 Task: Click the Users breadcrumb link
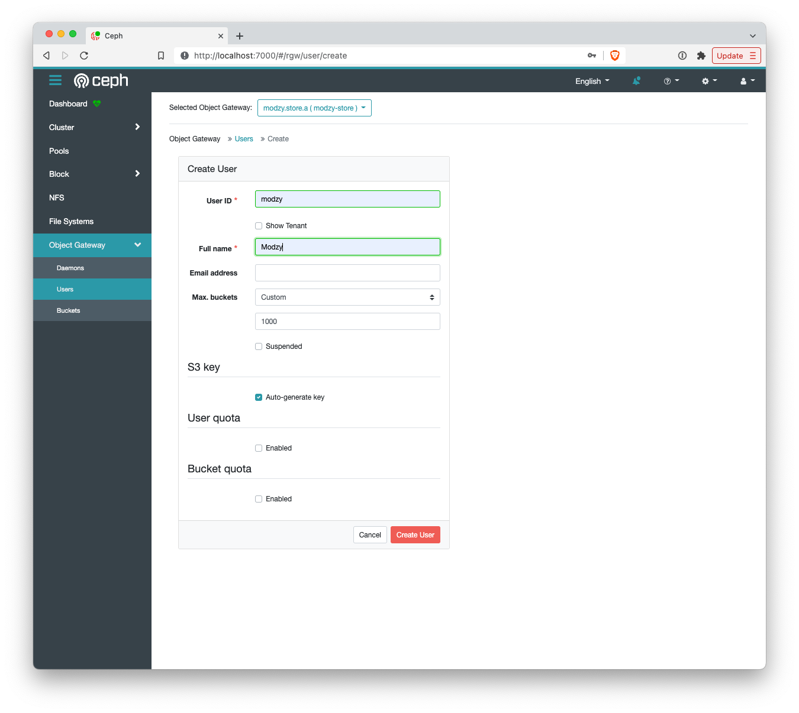point(244,139)
